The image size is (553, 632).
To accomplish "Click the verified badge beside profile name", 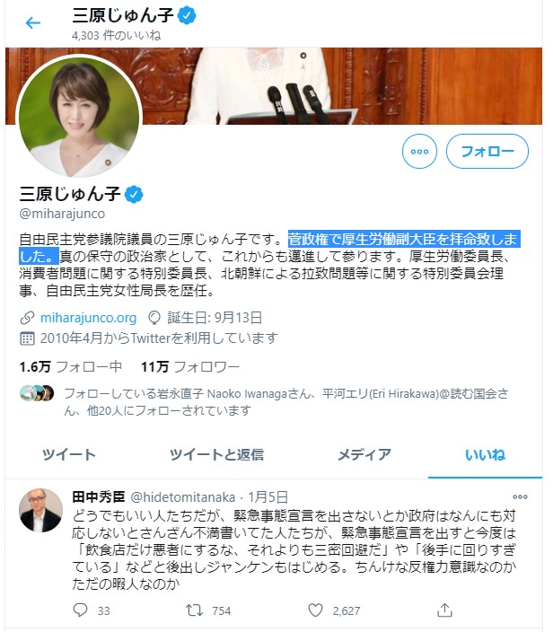I will click(134, 194).
